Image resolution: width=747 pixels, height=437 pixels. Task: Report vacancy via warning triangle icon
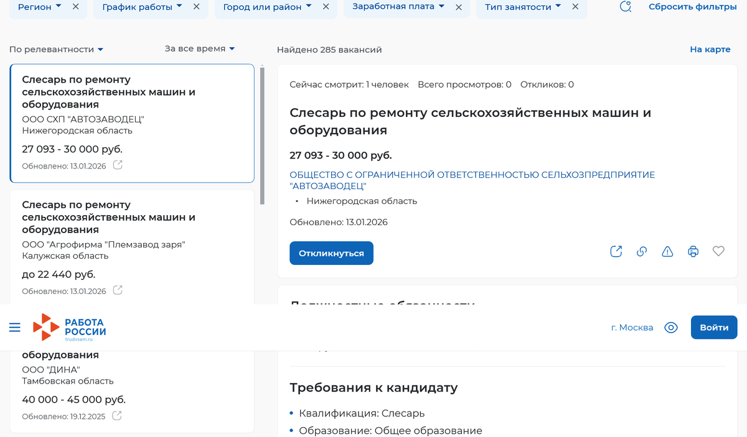[x=667, y=251]
